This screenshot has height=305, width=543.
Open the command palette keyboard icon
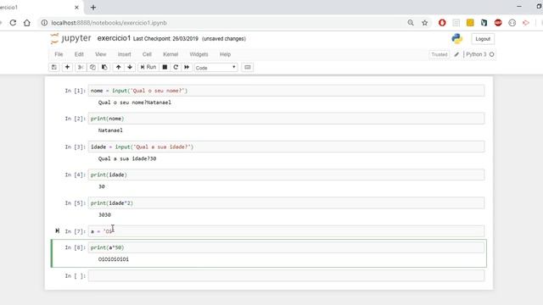coord(247,67)
